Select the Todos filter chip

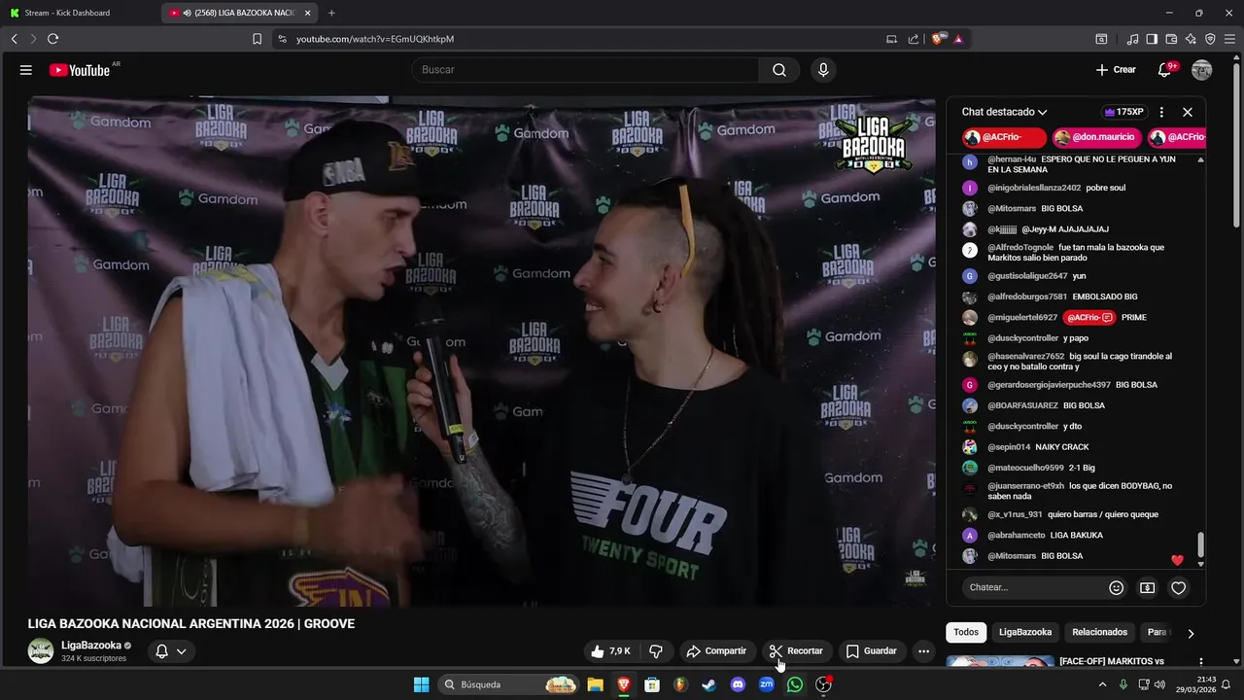[966, 632]
